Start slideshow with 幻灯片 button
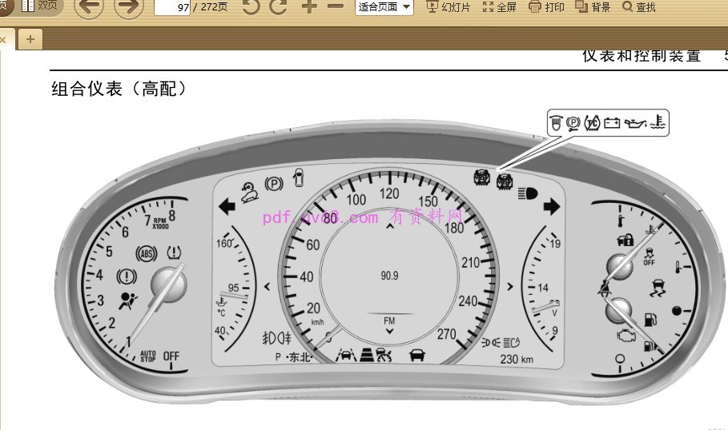728x430 pixels. pyautogui.click(x=448, y=7)
